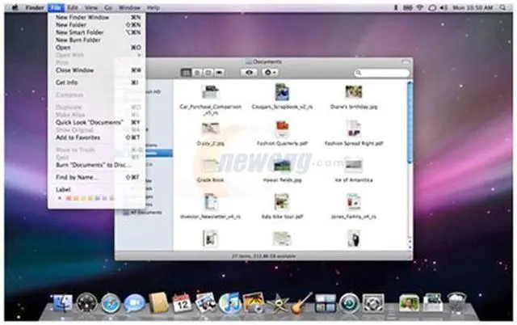
Task: Click the Finder window search field
Action: tap(382, 73)
